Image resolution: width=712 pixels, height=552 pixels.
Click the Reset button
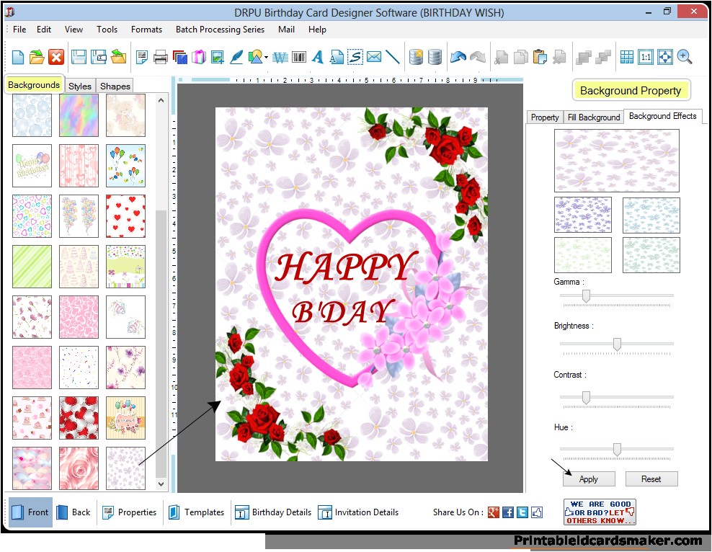(x=651, y=478)
